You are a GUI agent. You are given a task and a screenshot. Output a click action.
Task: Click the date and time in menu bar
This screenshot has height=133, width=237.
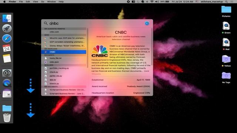(183, 1)
